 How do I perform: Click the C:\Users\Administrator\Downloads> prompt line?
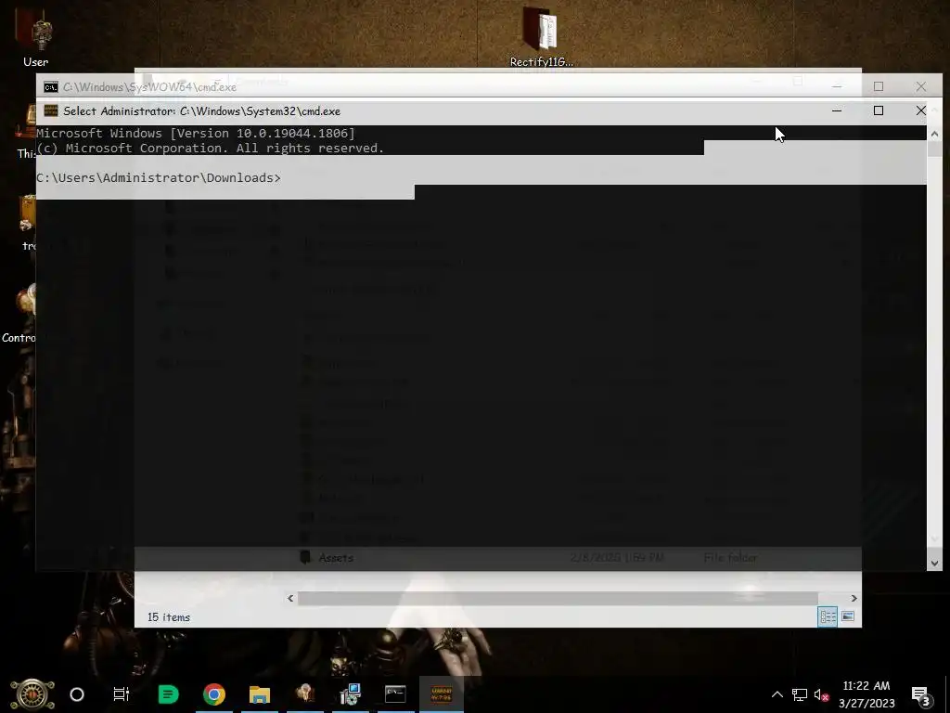pos(159,177)
